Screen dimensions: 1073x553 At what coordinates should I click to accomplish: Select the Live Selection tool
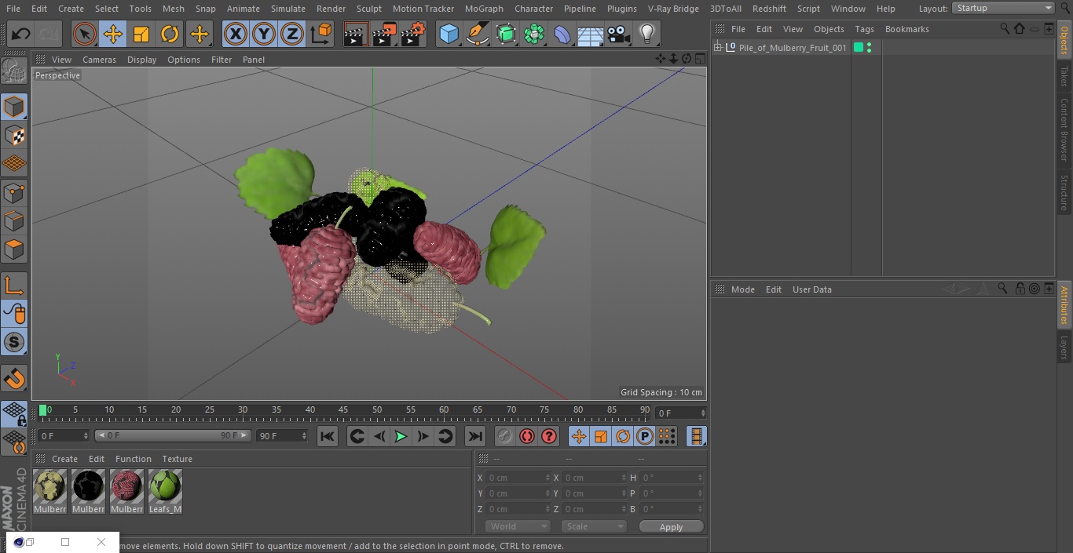tap(84, 34)
